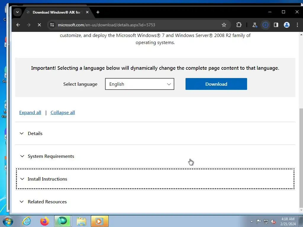This screenshot has height=227, width=303.
Task: Open a new tab
Action: [98, 12]
